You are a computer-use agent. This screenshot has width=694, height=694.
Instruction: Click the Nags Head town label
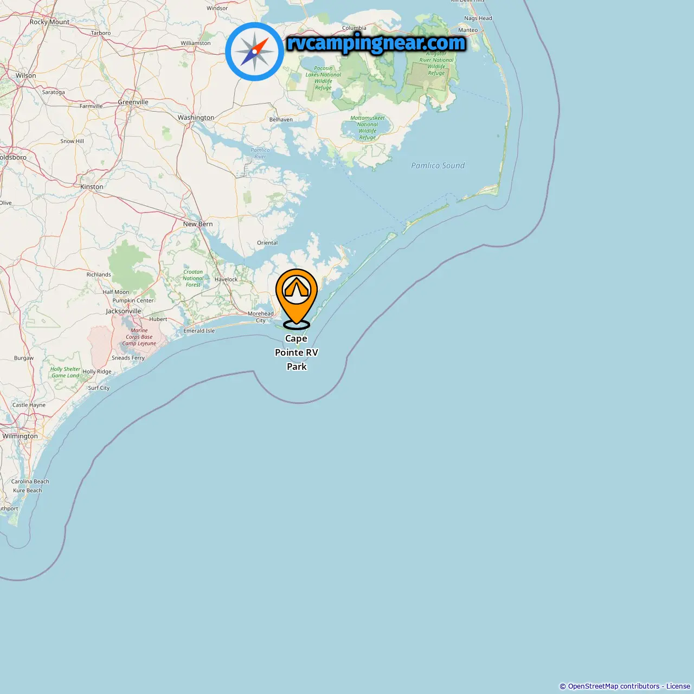(478, 18)
